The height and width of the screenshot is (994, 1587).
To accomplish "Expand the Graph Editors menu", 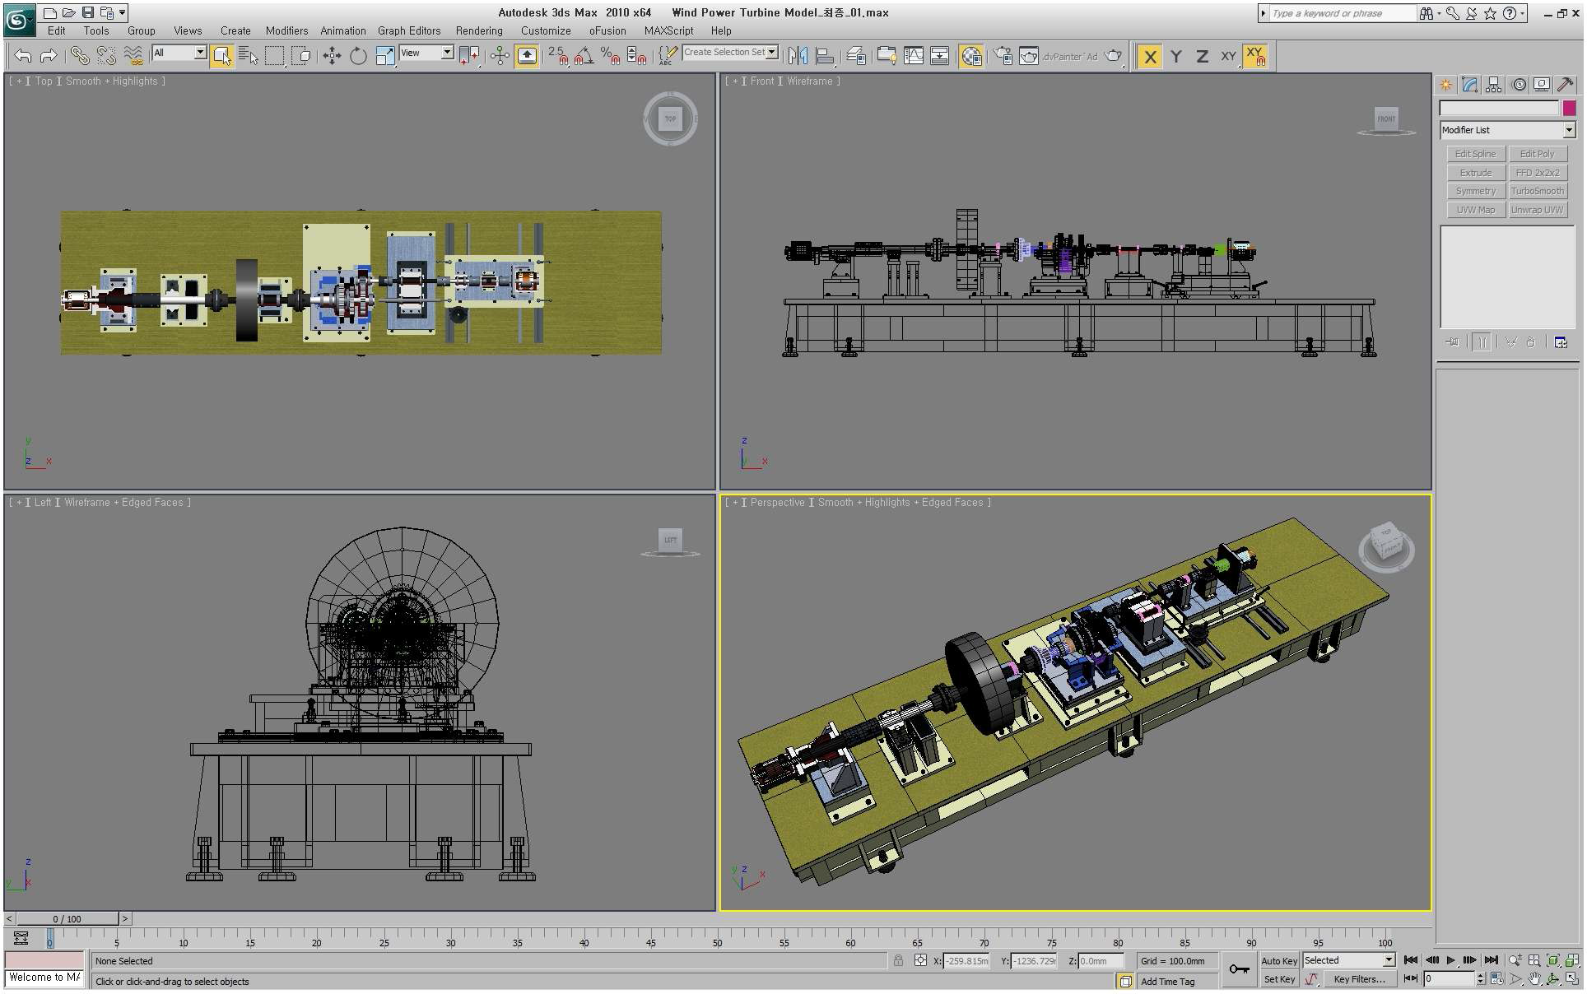I will click(410, 31).
